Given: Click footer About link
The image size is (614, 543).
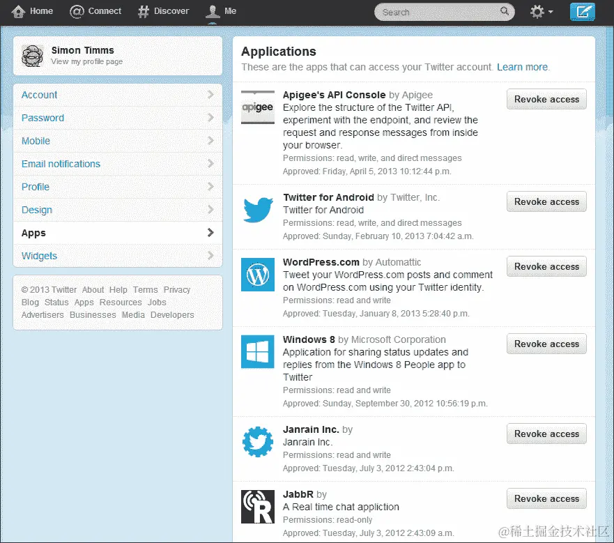Looking at the screenshot, I should (93, 290).
